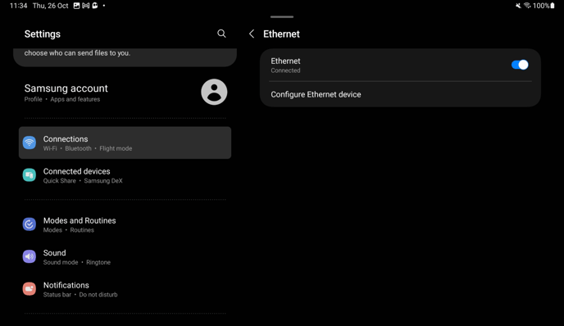Turn off the Ethernet toggle switch
The width and height of the screenshot is (564, 326).
tap(520, 65)
